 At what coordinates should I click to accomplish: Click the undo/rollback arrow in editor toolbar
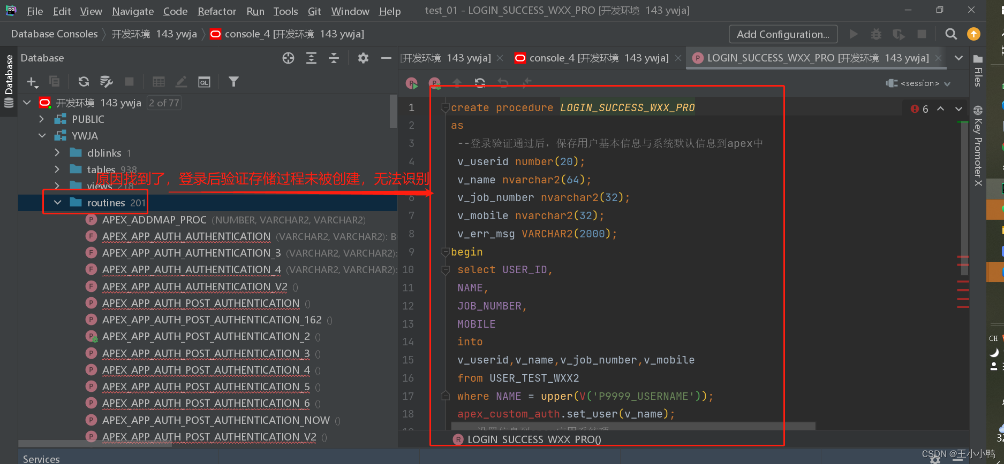coord(503,83)
